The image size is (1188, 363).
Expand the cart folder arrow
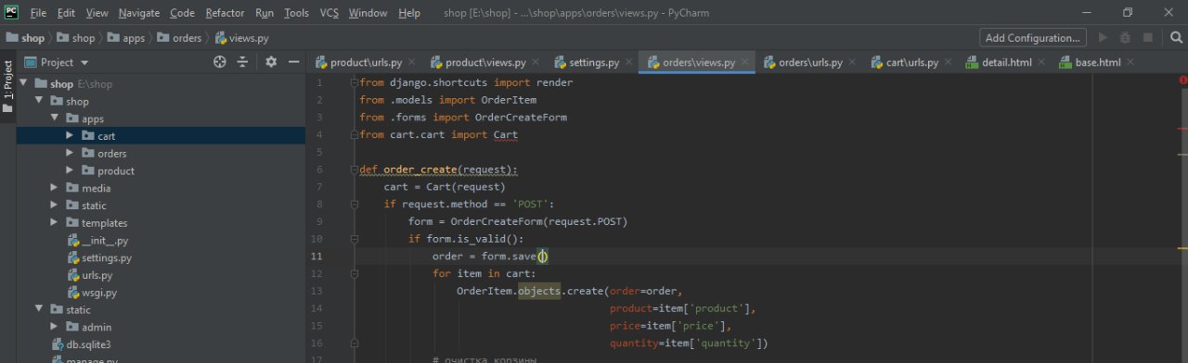tap(71, 135)
